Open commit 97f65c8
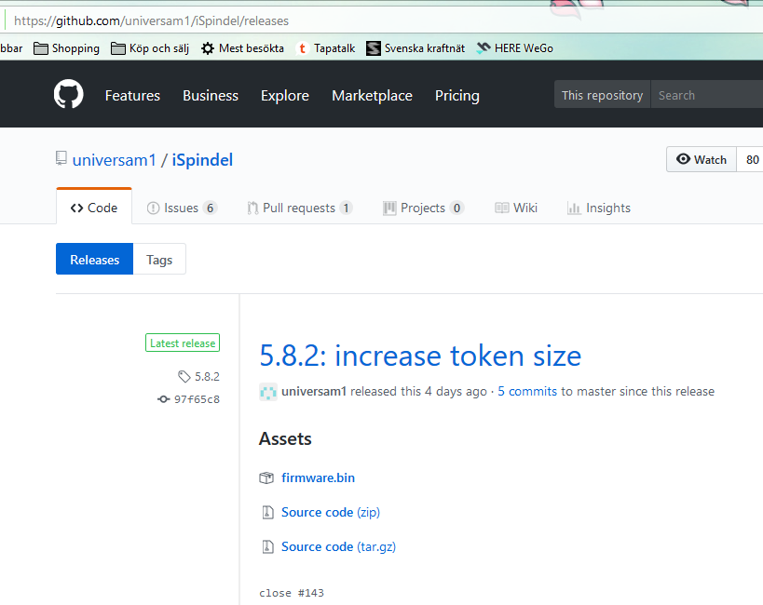This screenshot has height=605, width=763. click(196, 399)
